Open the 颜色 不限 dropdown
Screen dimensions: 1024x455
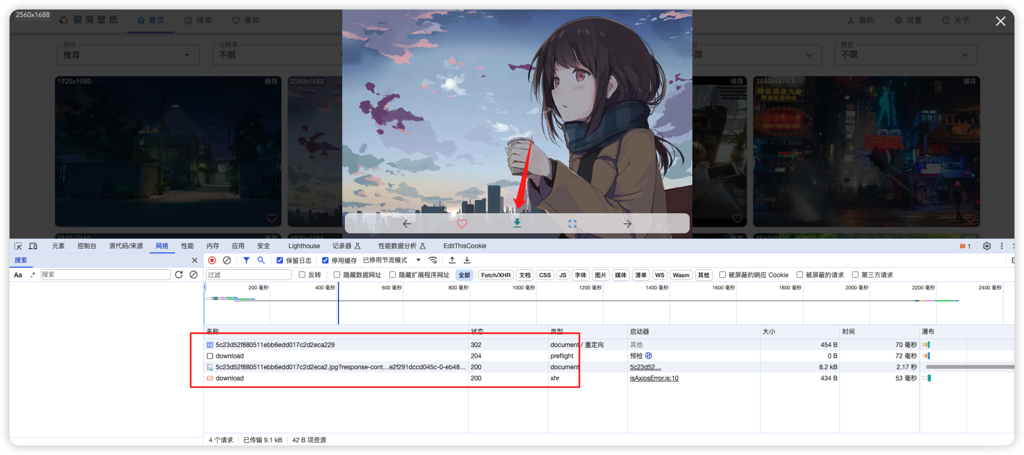click(x=906, y=54)
